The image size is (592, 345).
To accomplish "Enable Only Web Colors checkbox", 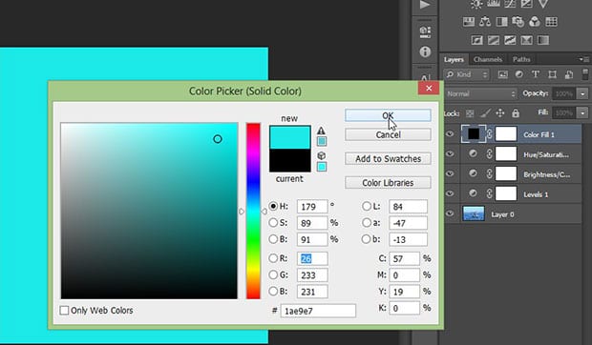I will pos(64,311).
